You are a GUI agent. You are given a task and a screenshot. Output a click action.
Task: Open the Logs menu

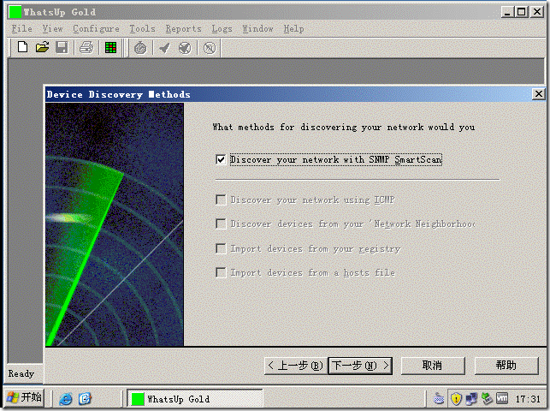pos(222,29)
